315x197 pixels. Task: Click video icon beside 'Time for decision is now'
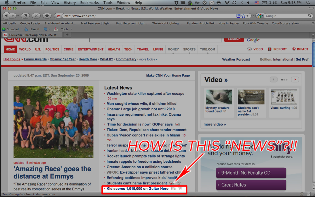(177, 125)
